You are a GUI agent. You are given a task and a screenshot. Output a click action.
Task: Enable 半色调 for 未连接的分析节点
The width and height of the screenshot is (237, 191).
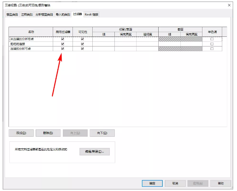[x=212, y=39]
